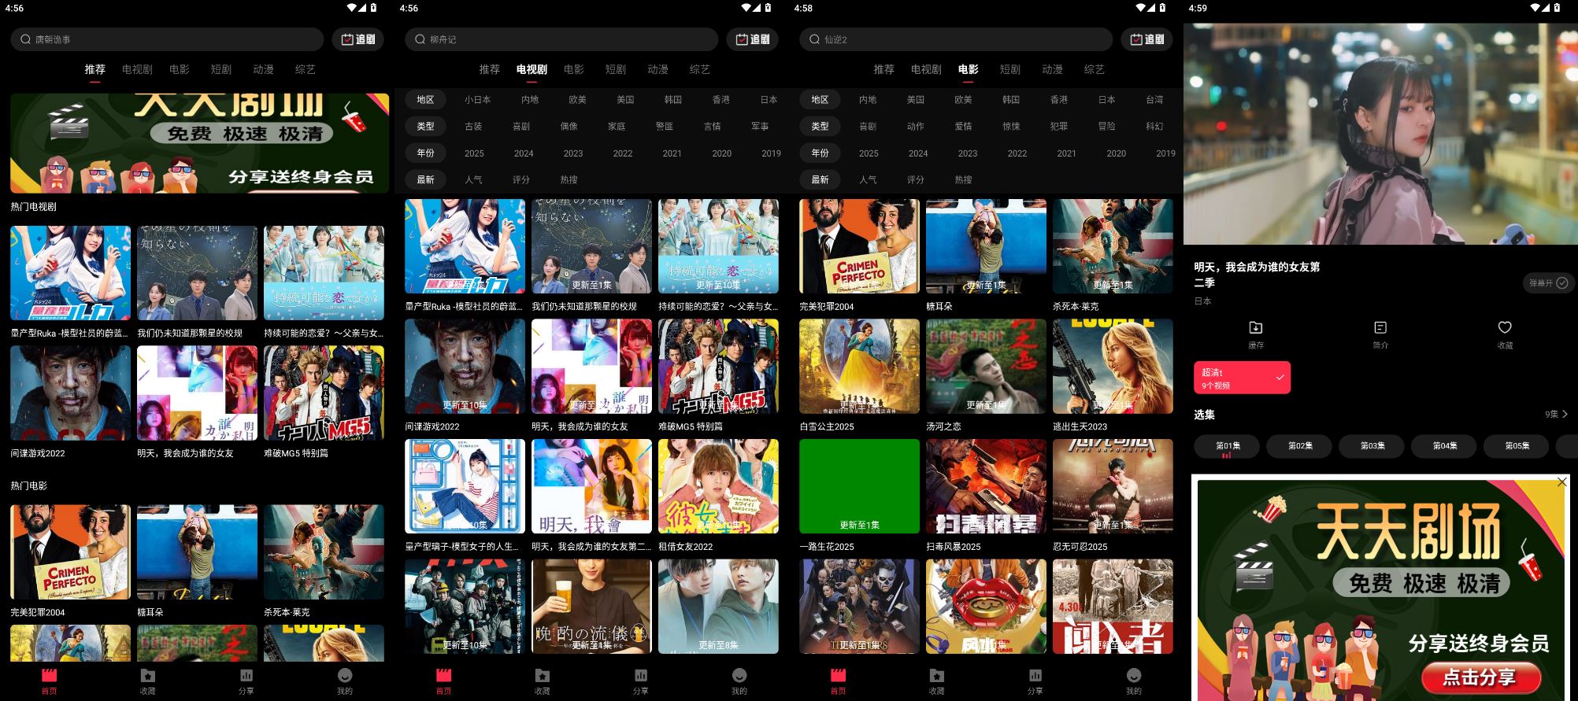Click the 仙逆2 search field
Viewport: 1578px width, 701px height.
(x=956, y=39)
